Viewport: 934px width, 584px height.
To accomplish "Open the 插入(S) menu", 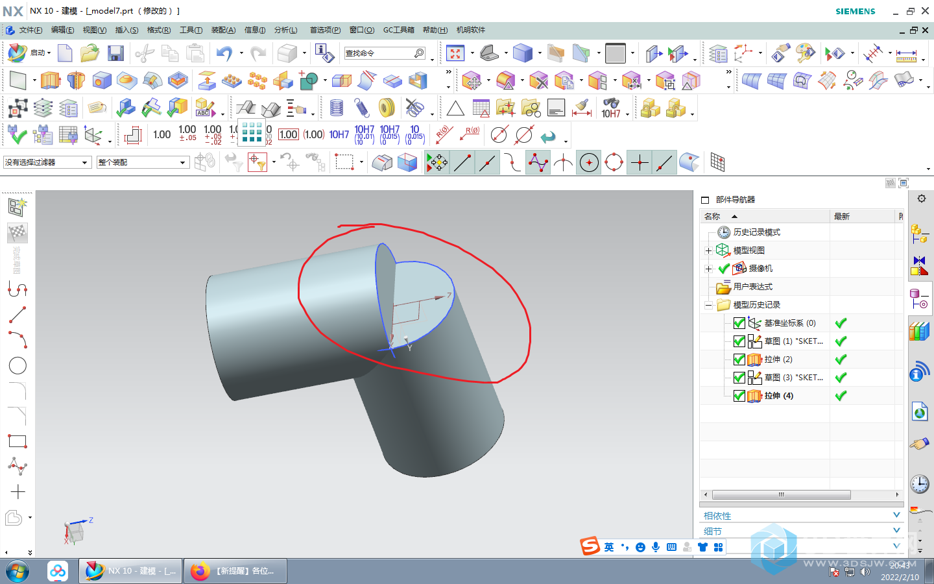I will [126, 30].
